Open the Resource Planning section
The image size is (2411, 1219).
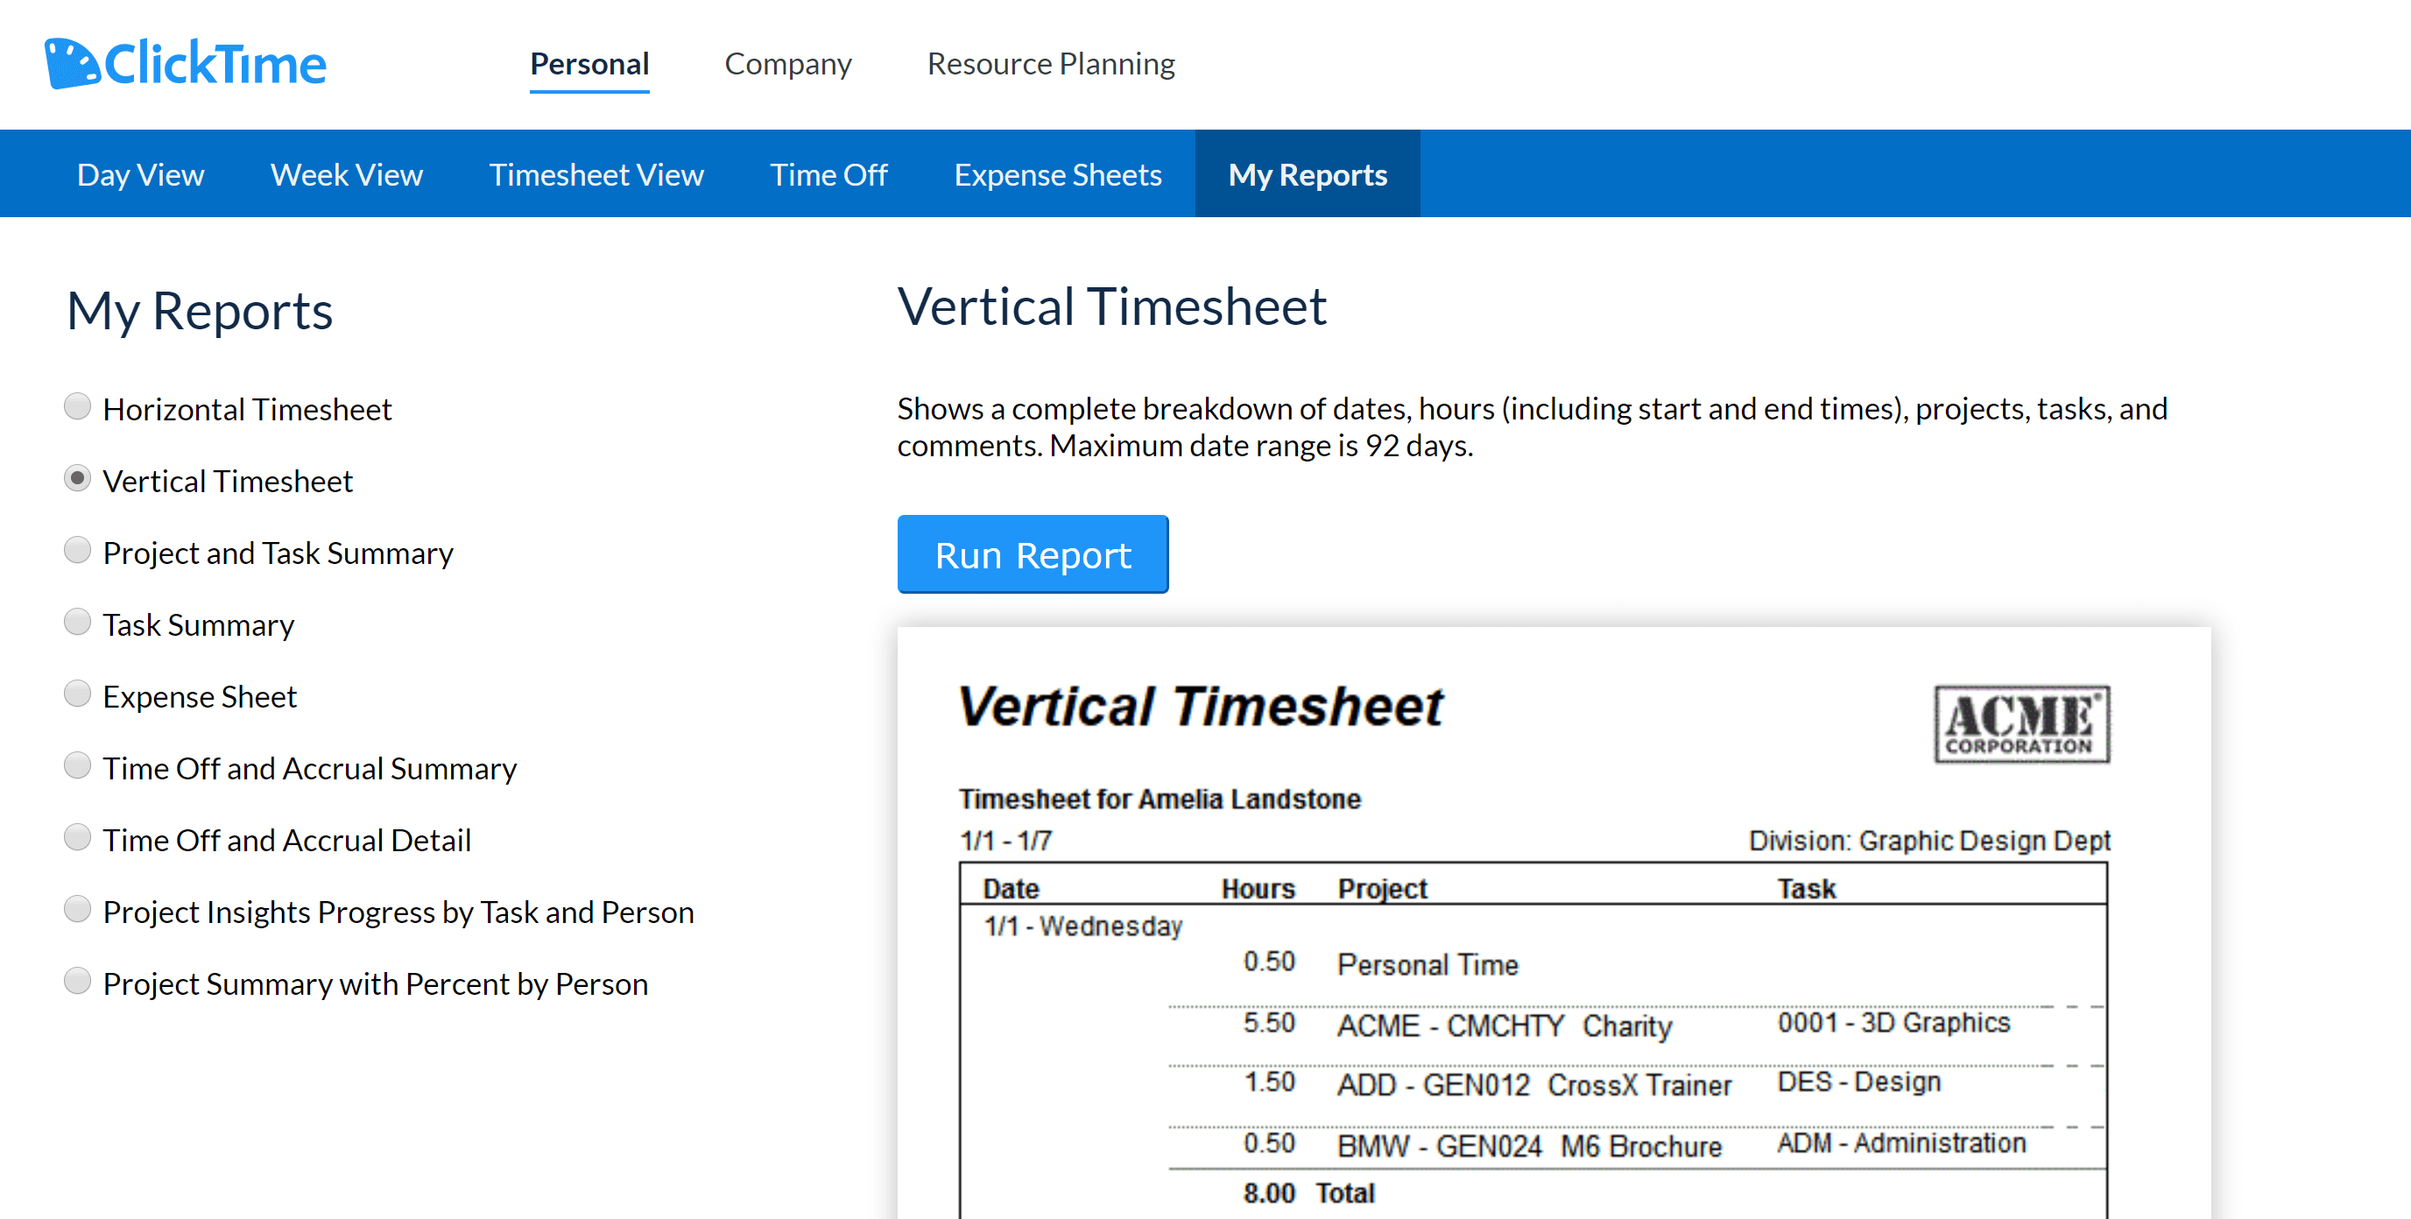tap(1050, 64)
